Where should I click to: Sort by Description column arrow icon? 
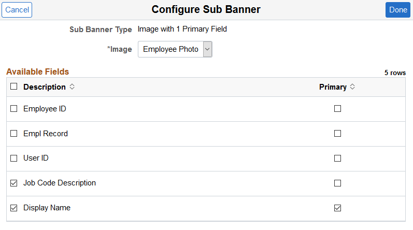click(72, 87)
